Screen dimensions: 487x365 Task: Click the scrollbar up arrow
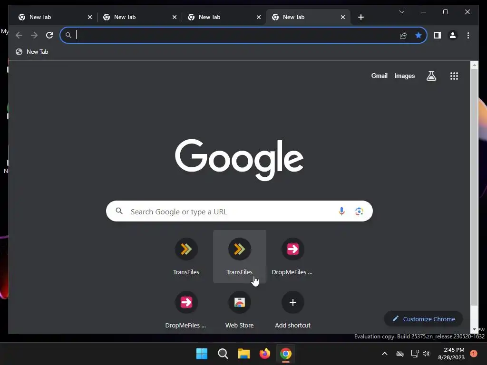click(x=474, y=65)
